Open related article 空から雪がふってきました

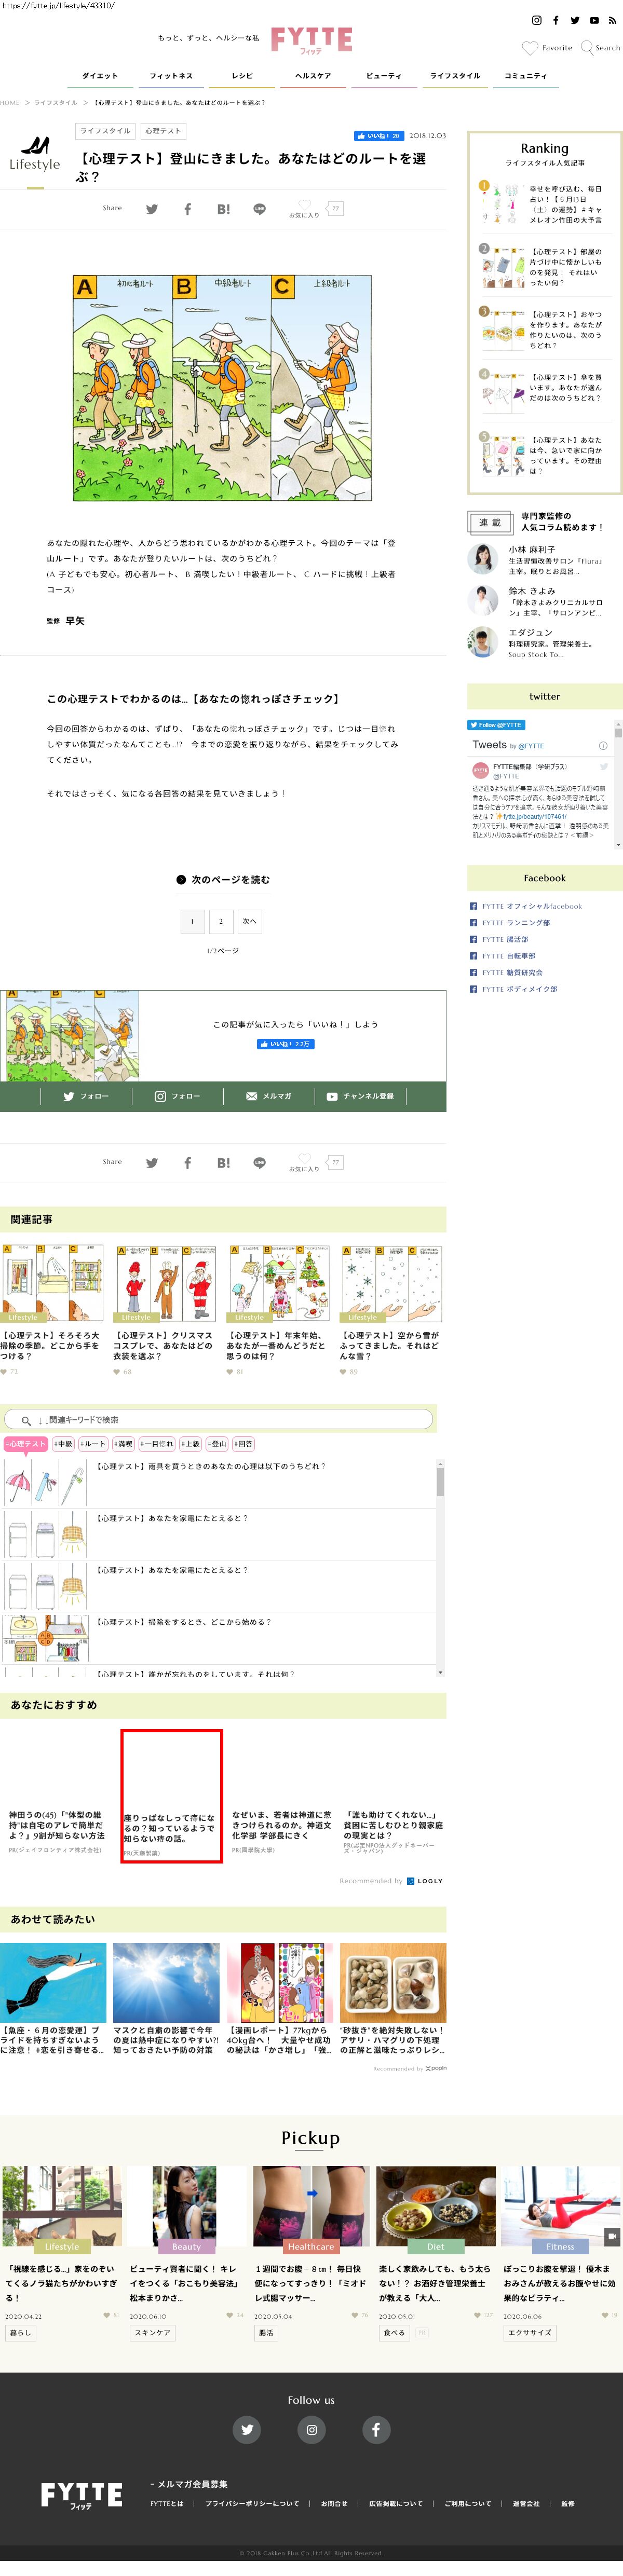click(390, 1345)
